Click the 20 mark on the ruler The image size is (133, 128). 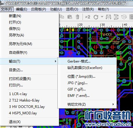click(81, 25)
